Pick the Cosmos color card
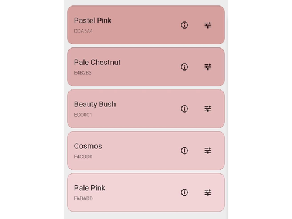The width and height of the screenshot is (292, 219). coord(146,150)
